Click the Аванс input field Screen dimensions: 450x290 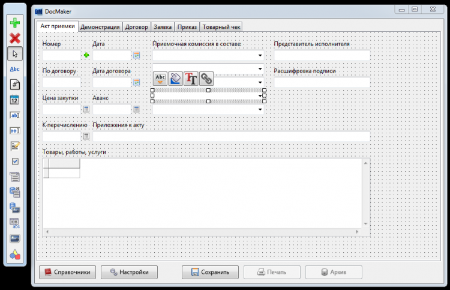coord(112,109)
